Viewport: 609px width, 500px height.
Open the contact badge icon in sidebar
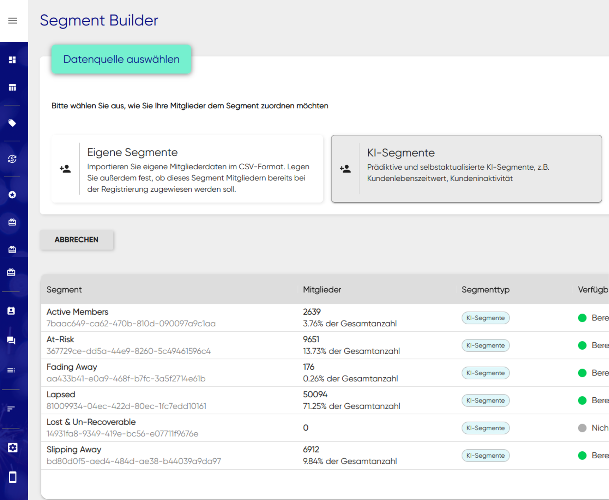click(x=11, y=311)
